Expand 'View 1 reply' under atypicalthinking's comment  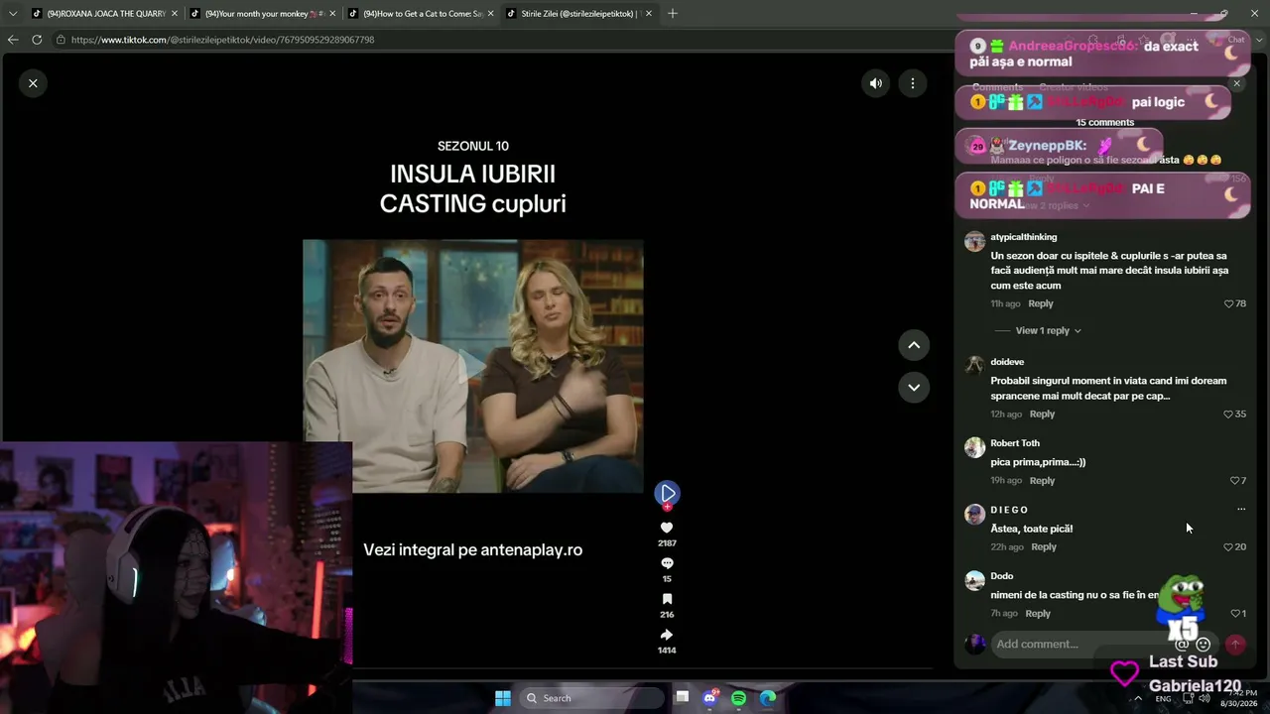click(1048, 331)
